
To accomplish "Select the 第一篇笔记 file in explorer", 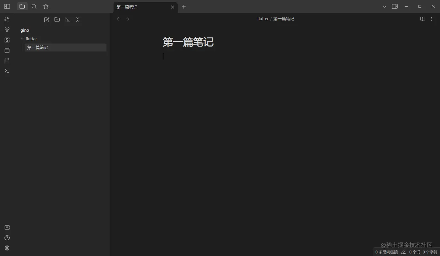I will [65, 47].
